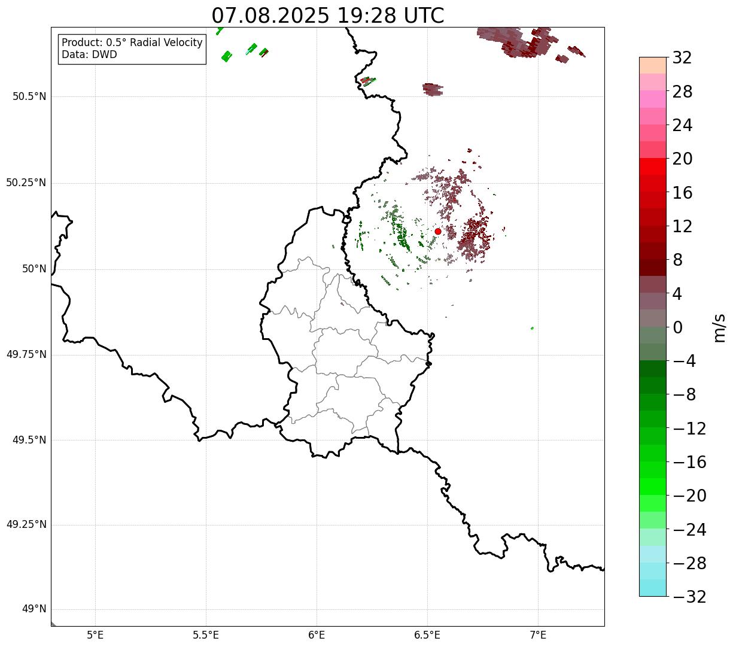Click the 50°N latitude label
Screen dimensions: 733x647
click(34, 269)
